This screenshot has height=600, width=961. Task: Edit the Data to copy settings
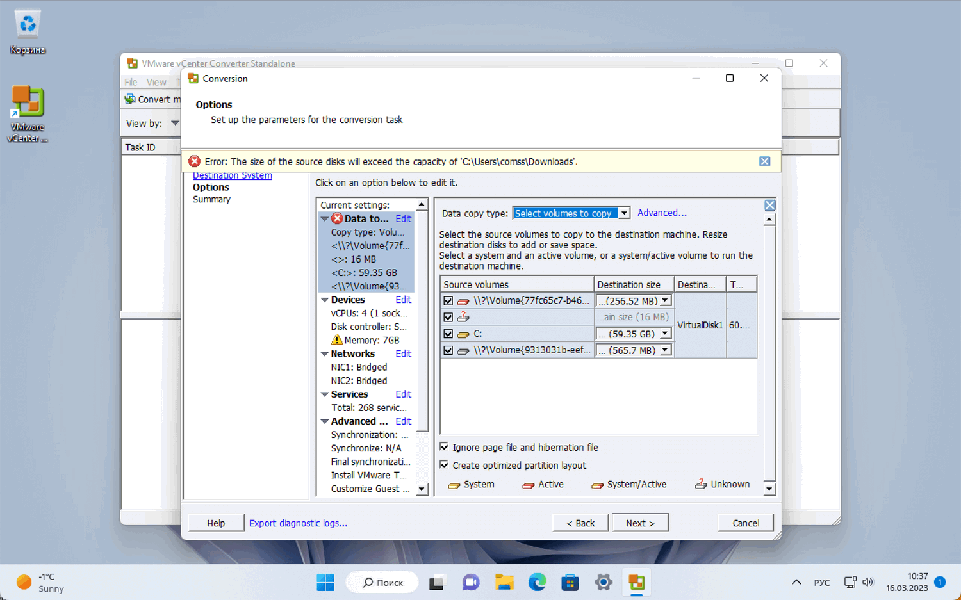click(404, 218)
